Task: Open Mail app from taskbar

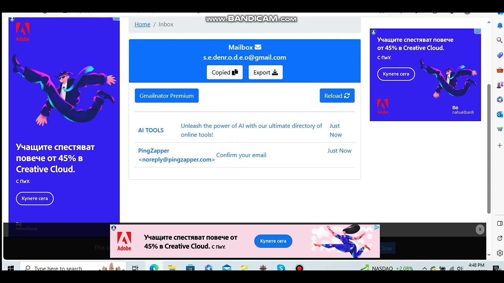Action: point(226,268)
